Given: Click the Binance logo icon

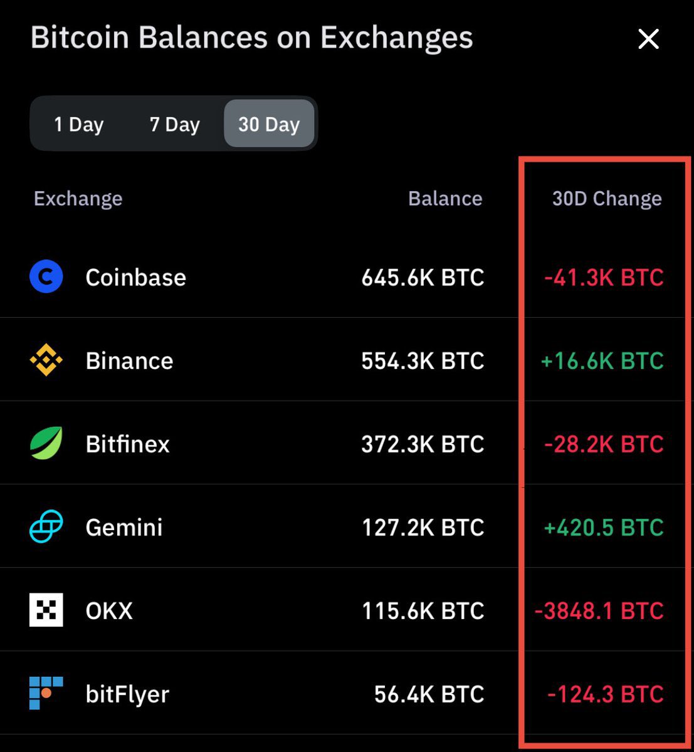Looking at the screenshot, I should (46, 360).
